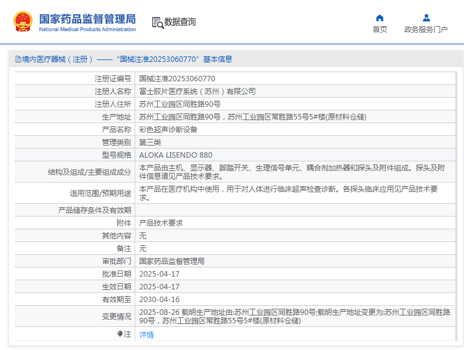Click the 首页 house icon
The width and height of the screenshot is (464, 350).
coord(380,18)
